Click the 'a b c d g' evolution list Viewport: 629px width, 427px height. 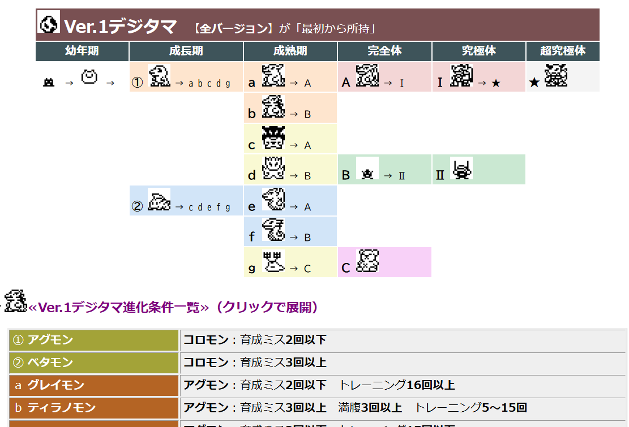tap(209, 83)
